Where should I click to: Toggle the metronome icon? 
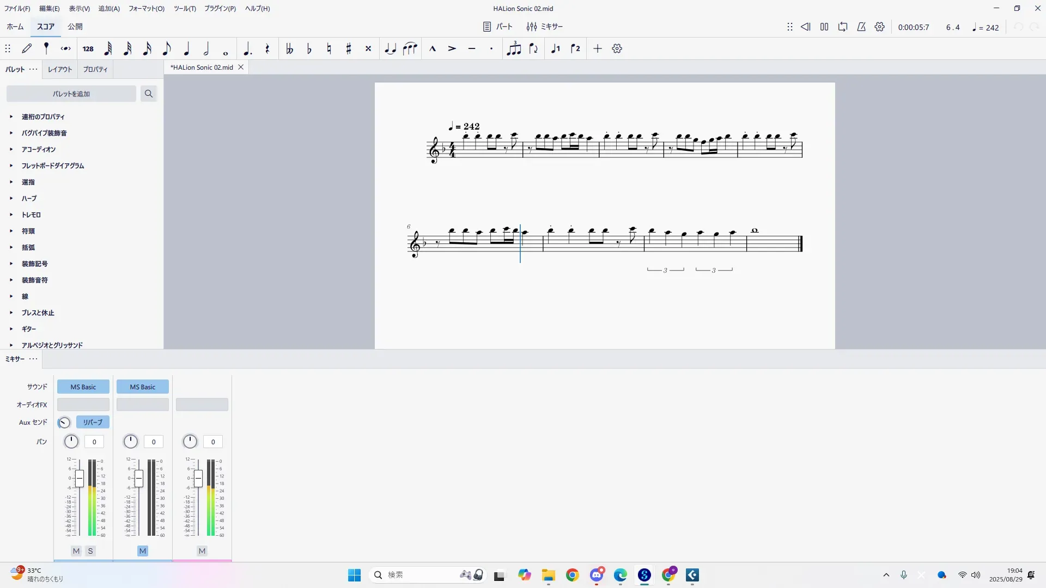861,27
